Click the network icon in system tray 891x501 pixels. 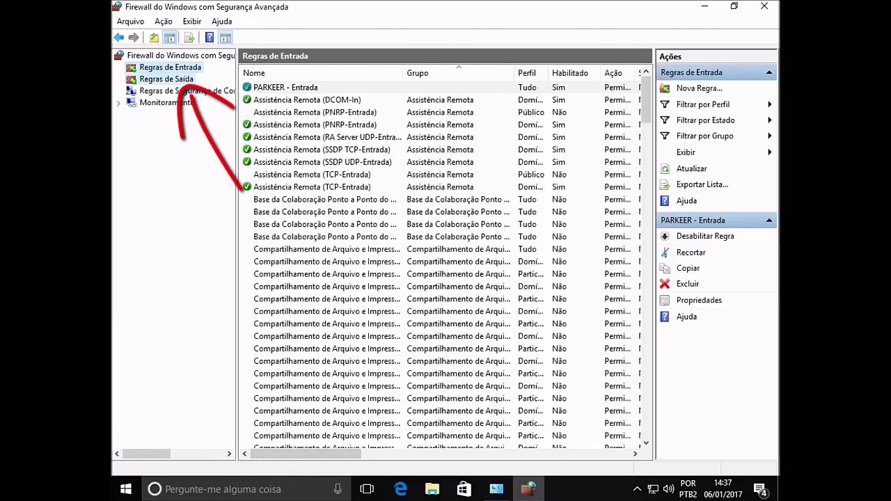[653, 489]
